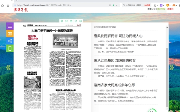Click the article list scrollbar down arrow
Viewport: 180px width, 112px height.
pos(167,108)
